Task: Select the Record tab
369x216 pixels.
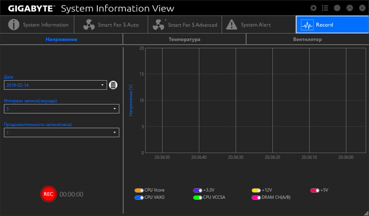Action: [x=332, y=25]
